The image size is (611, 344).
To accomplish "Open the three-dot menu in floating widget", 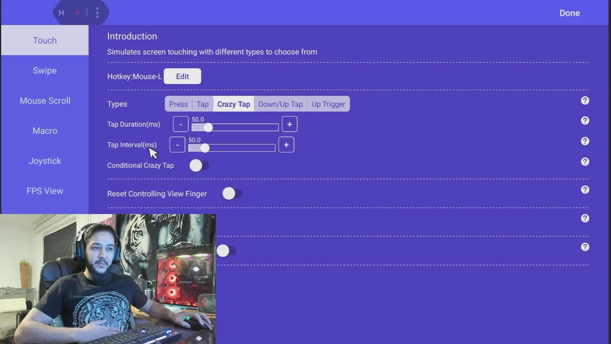I will pyautogui.click(x=97, y=13).
